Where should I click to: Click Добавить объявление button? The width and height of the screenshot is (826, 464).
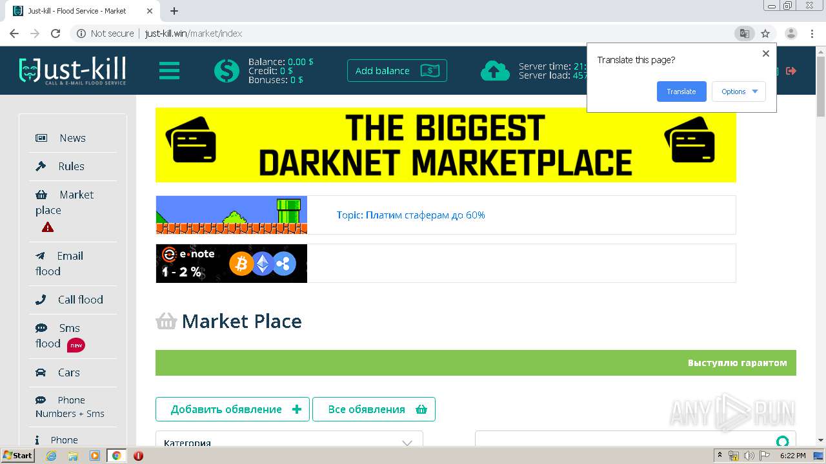(x=232, y=409)
